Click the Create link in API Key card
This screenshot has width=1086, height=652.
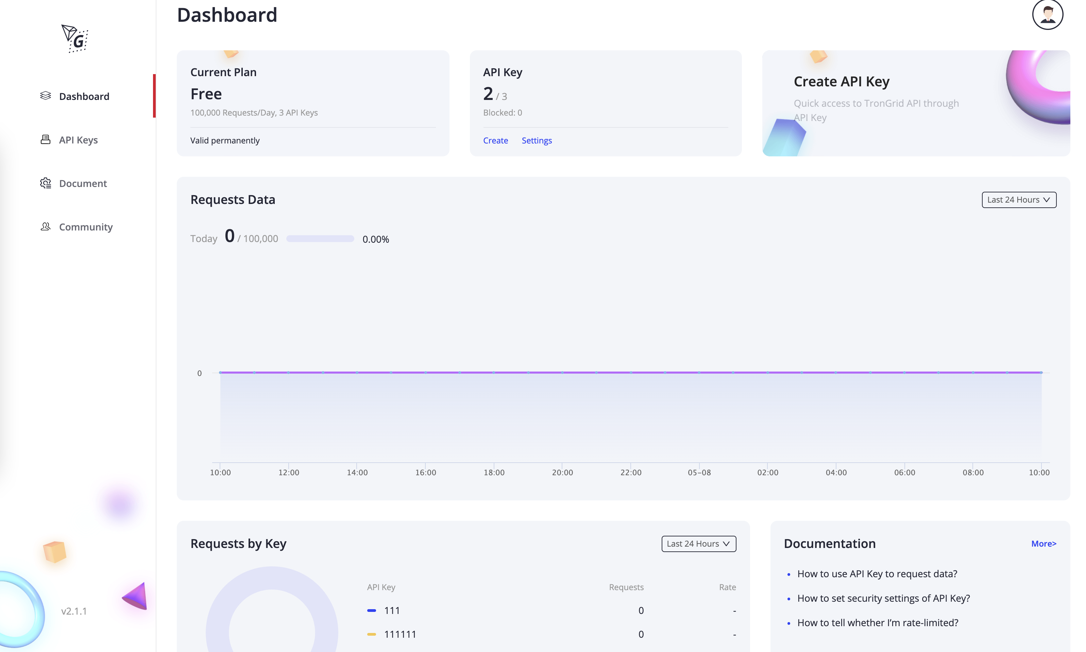tap(495, 141)
